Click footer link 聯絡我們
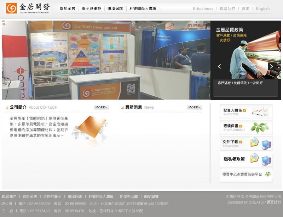This screenshot has width=283, height=217. point(9,197)
